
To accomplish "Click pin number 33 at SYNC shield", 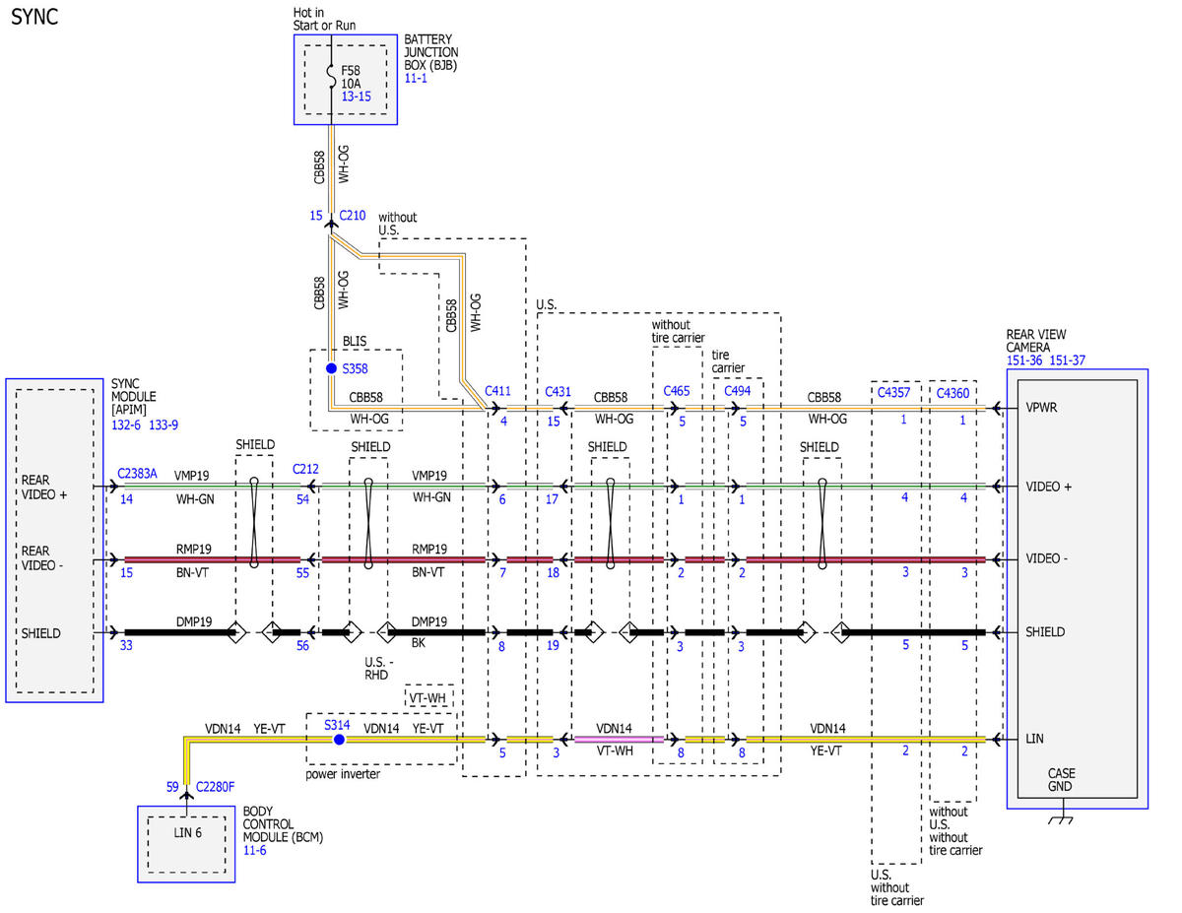I will click(126, 646).
